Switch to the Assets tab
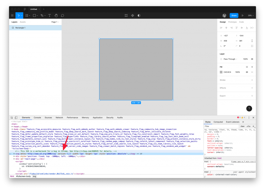Image resolution: width=265 pixels, height=190 pixels. [23, 22]
